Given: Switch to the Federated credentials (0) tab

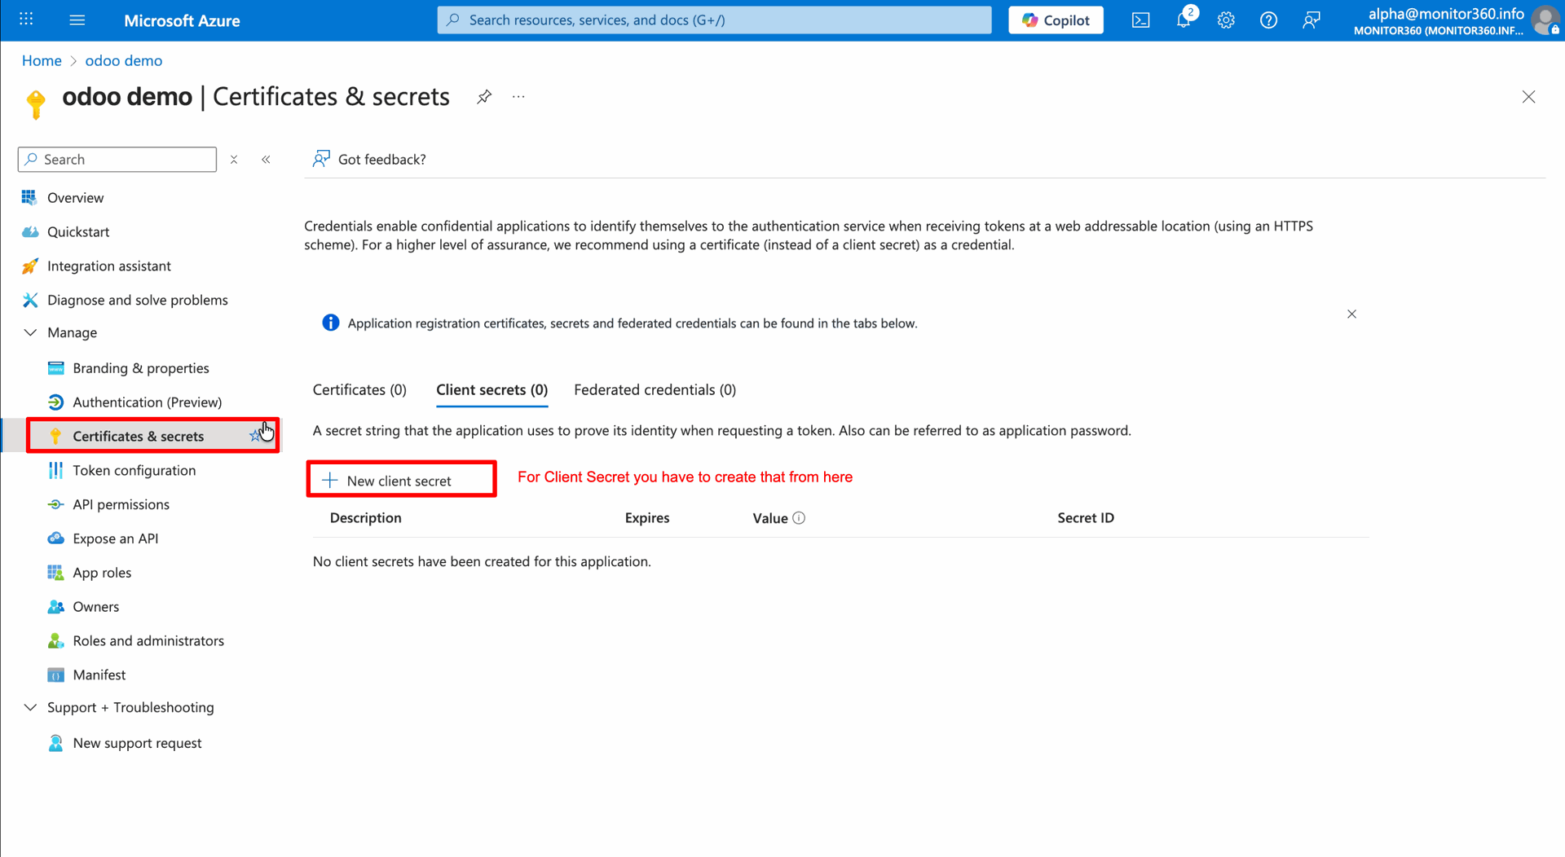Looking at the screenshot, I should [x=655, y=390].
